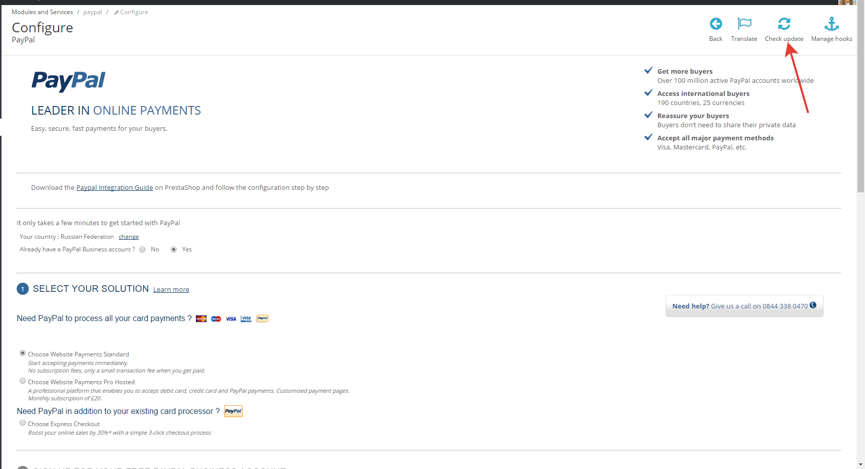Click the Configure page heading

point(42,27)
